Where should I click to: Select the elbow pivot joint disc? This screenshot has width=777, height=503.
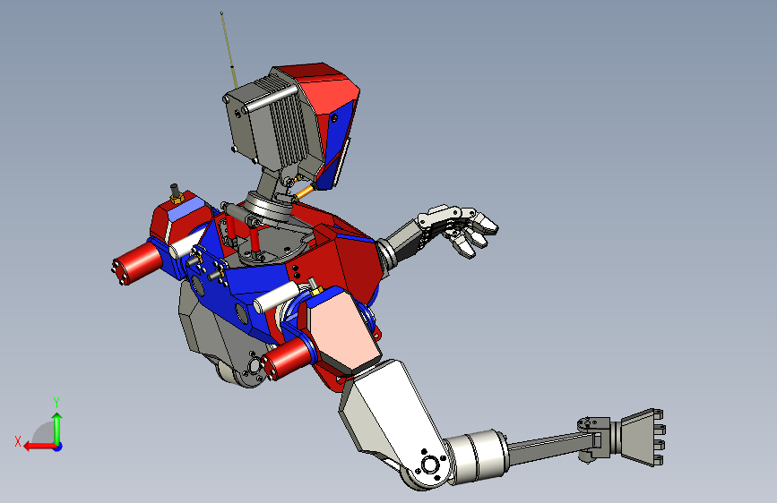click(x=428, y=466)
